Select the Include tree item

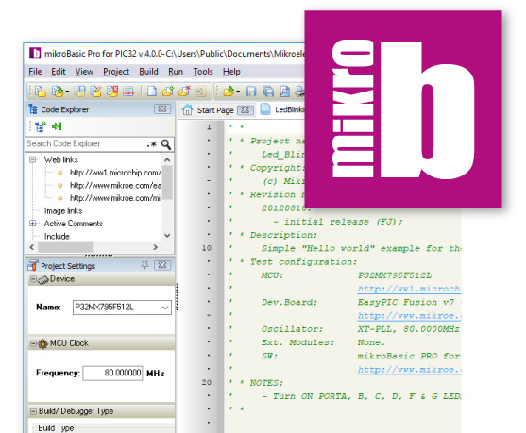coord(57,236)
